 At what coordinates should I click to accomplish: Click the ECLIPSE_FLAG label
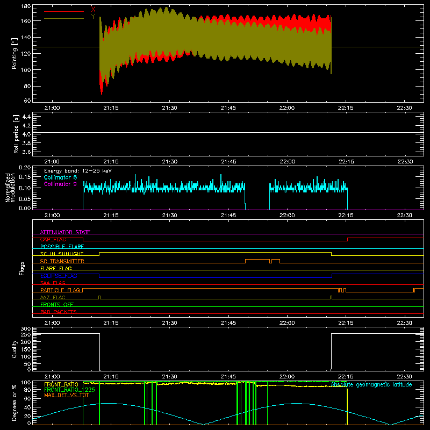click(x=59, y=276)
